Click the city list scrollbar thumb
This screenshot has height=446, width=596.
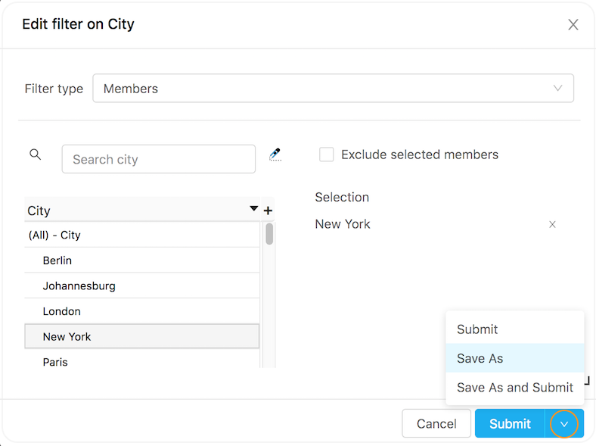(269, 234)
